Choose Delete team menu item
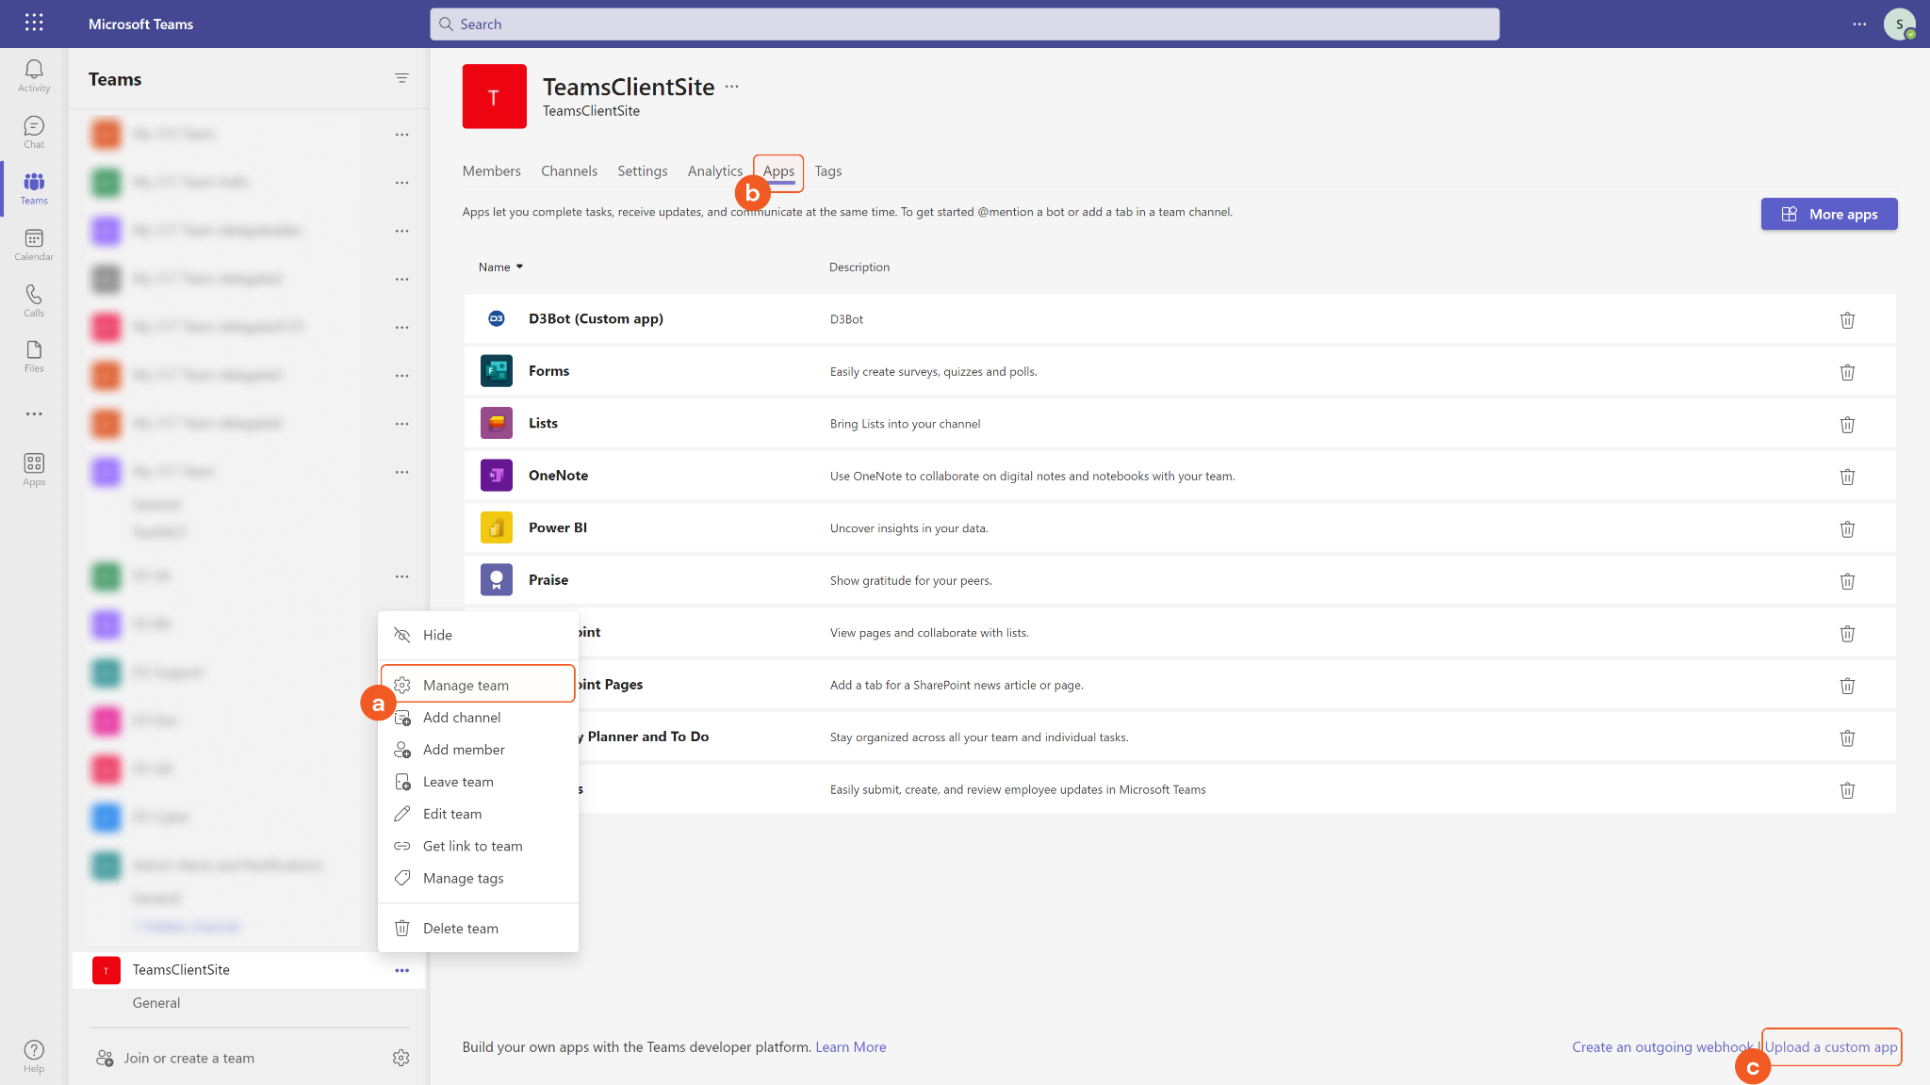This screenshot has width=1930, height=1085. [x=478, y=929]
